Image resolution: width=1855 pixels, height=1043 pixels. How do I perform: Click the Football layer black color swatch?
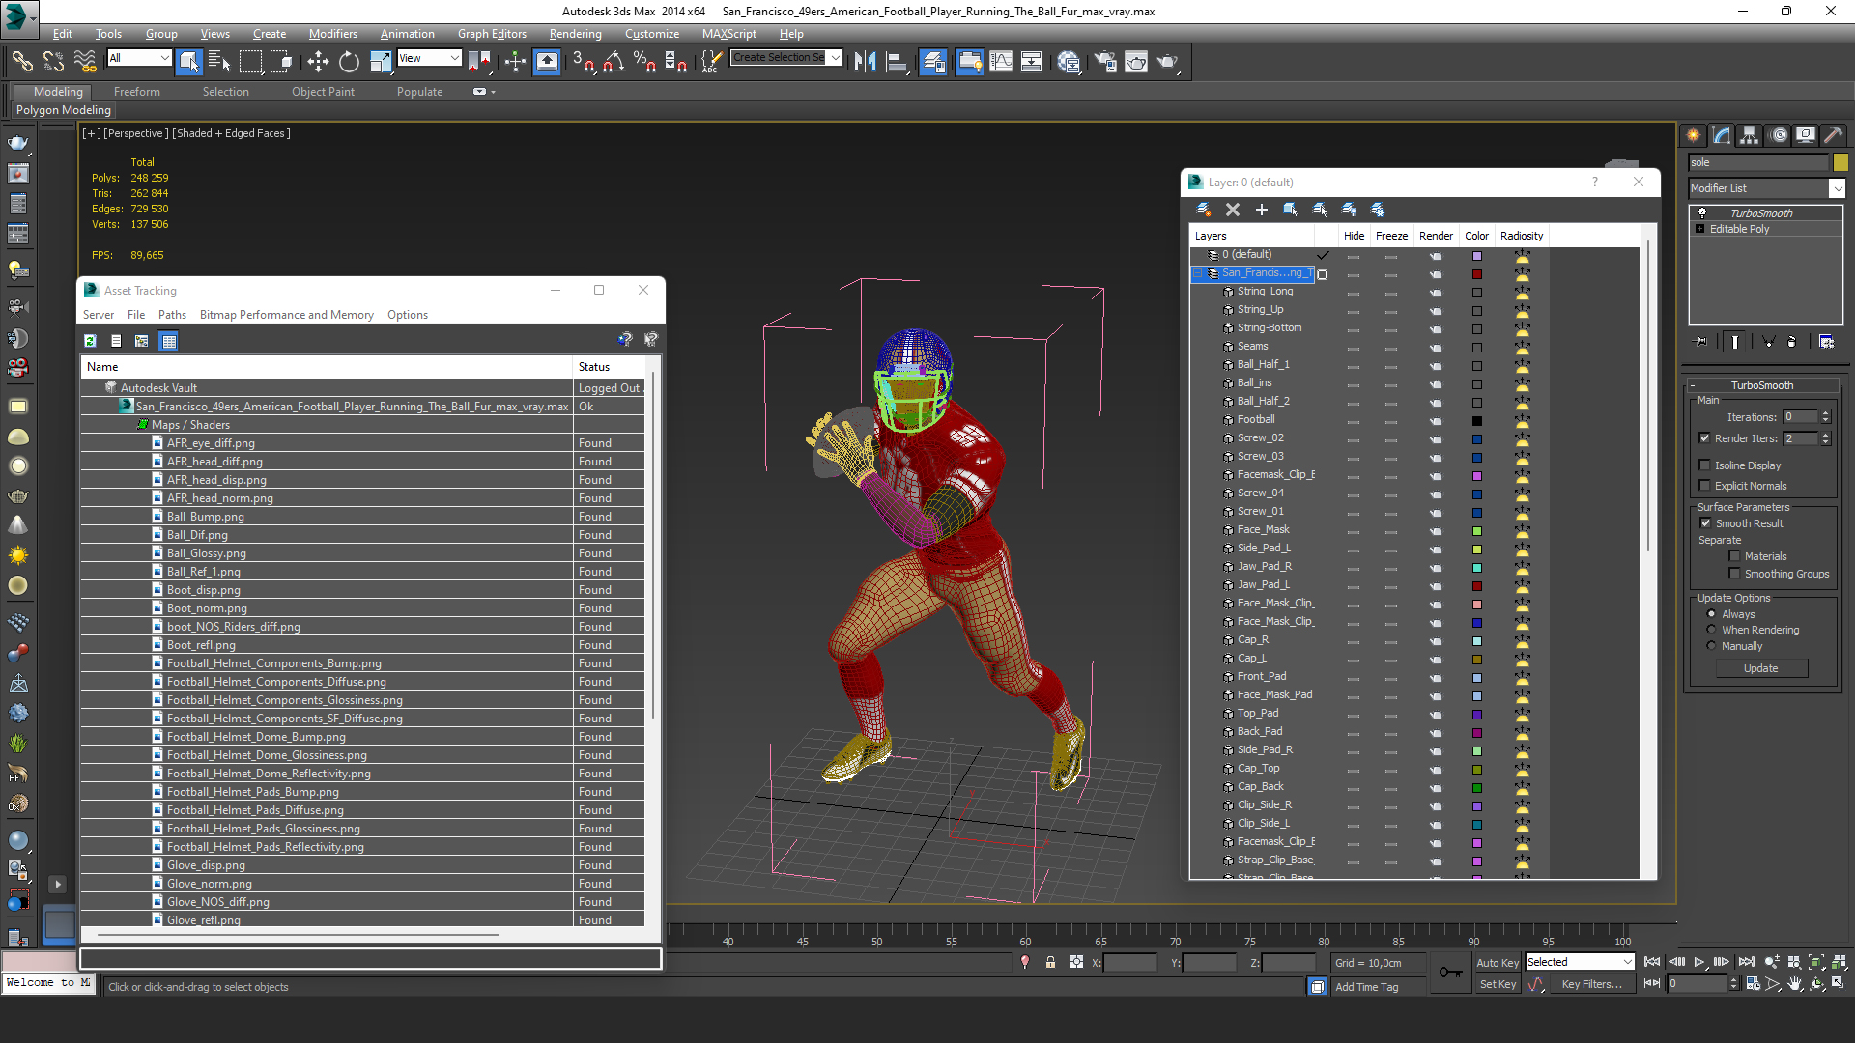pyautogui.click(x=1476, y=421)
